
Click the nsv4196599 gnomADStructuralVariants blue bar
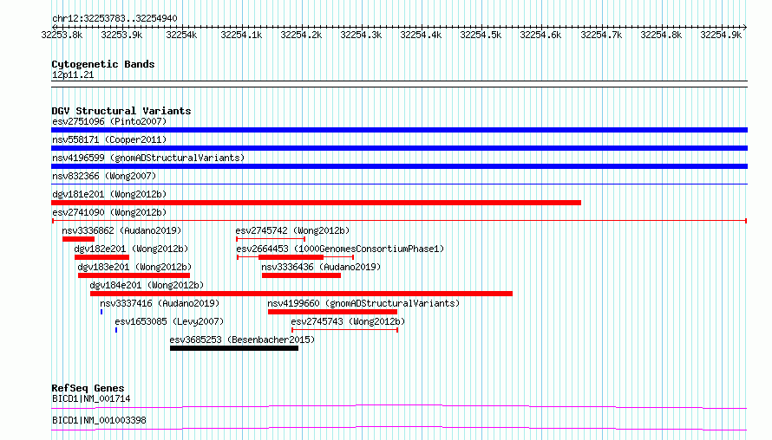[399, 166]
